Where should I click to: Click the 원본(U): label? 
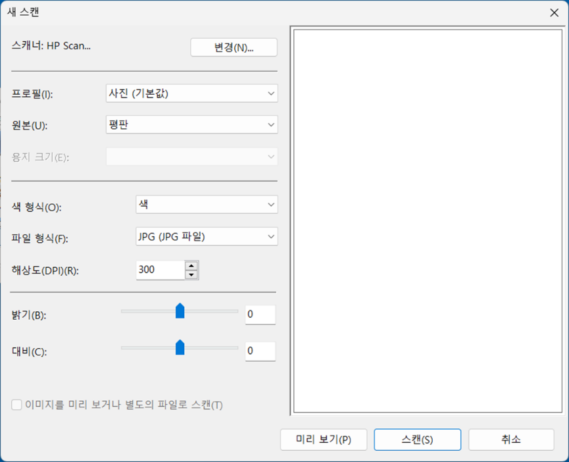coord(30,125)
